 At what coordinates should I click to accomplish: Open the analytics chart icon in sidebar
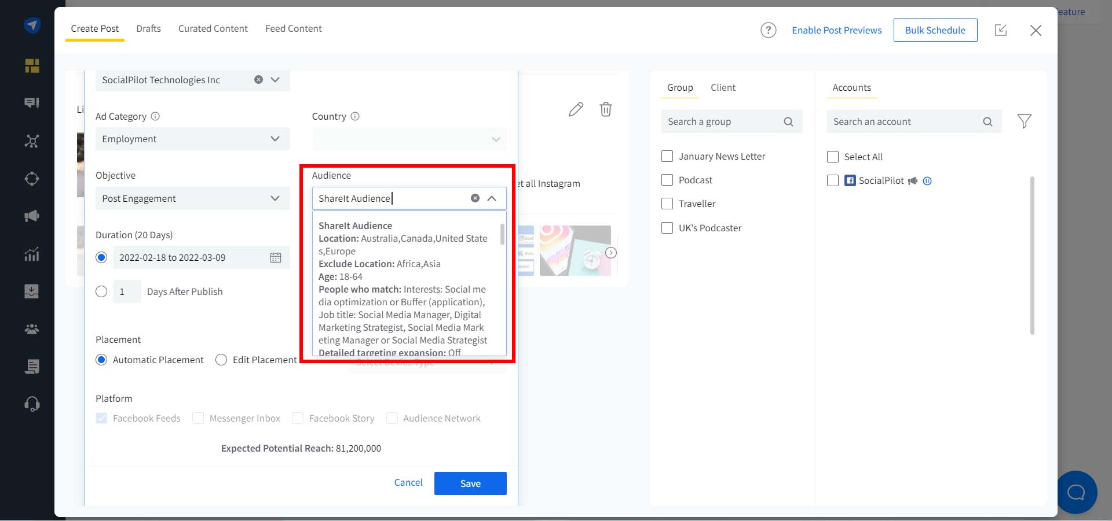32,254
